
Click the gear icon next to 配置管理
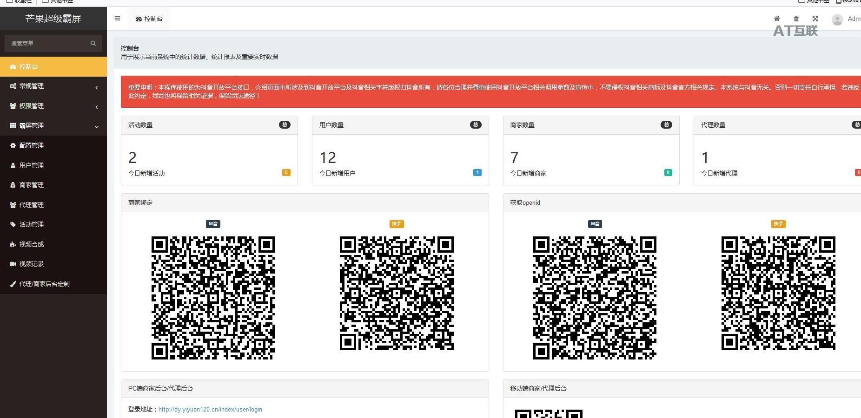pyautogui.click(x=13, y=146)
